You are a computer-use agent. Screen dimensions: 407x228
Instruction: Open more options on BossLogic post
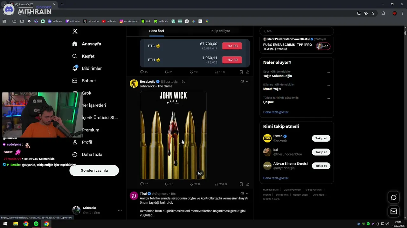tap(248, 81)
